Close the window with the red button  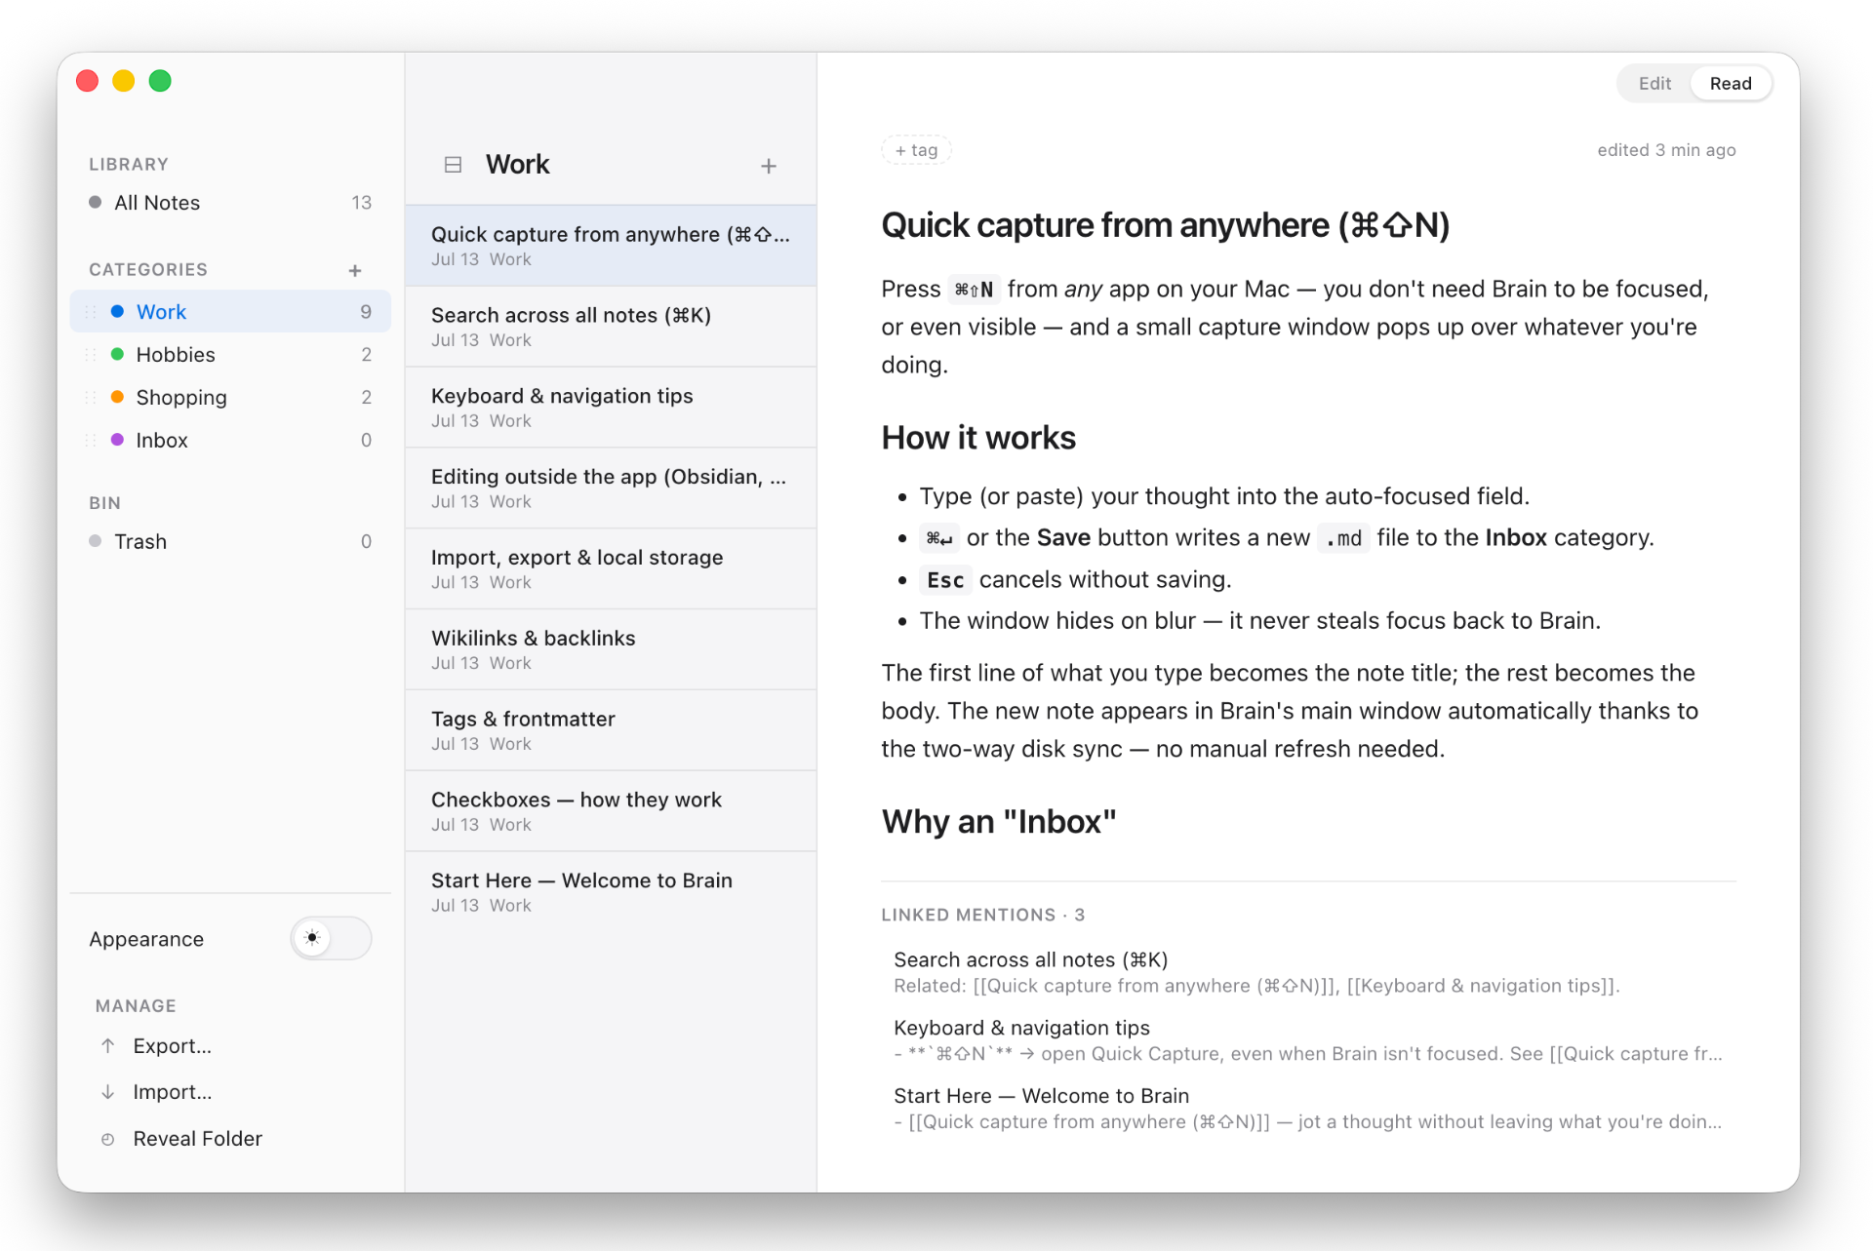(x=88, y=81)
